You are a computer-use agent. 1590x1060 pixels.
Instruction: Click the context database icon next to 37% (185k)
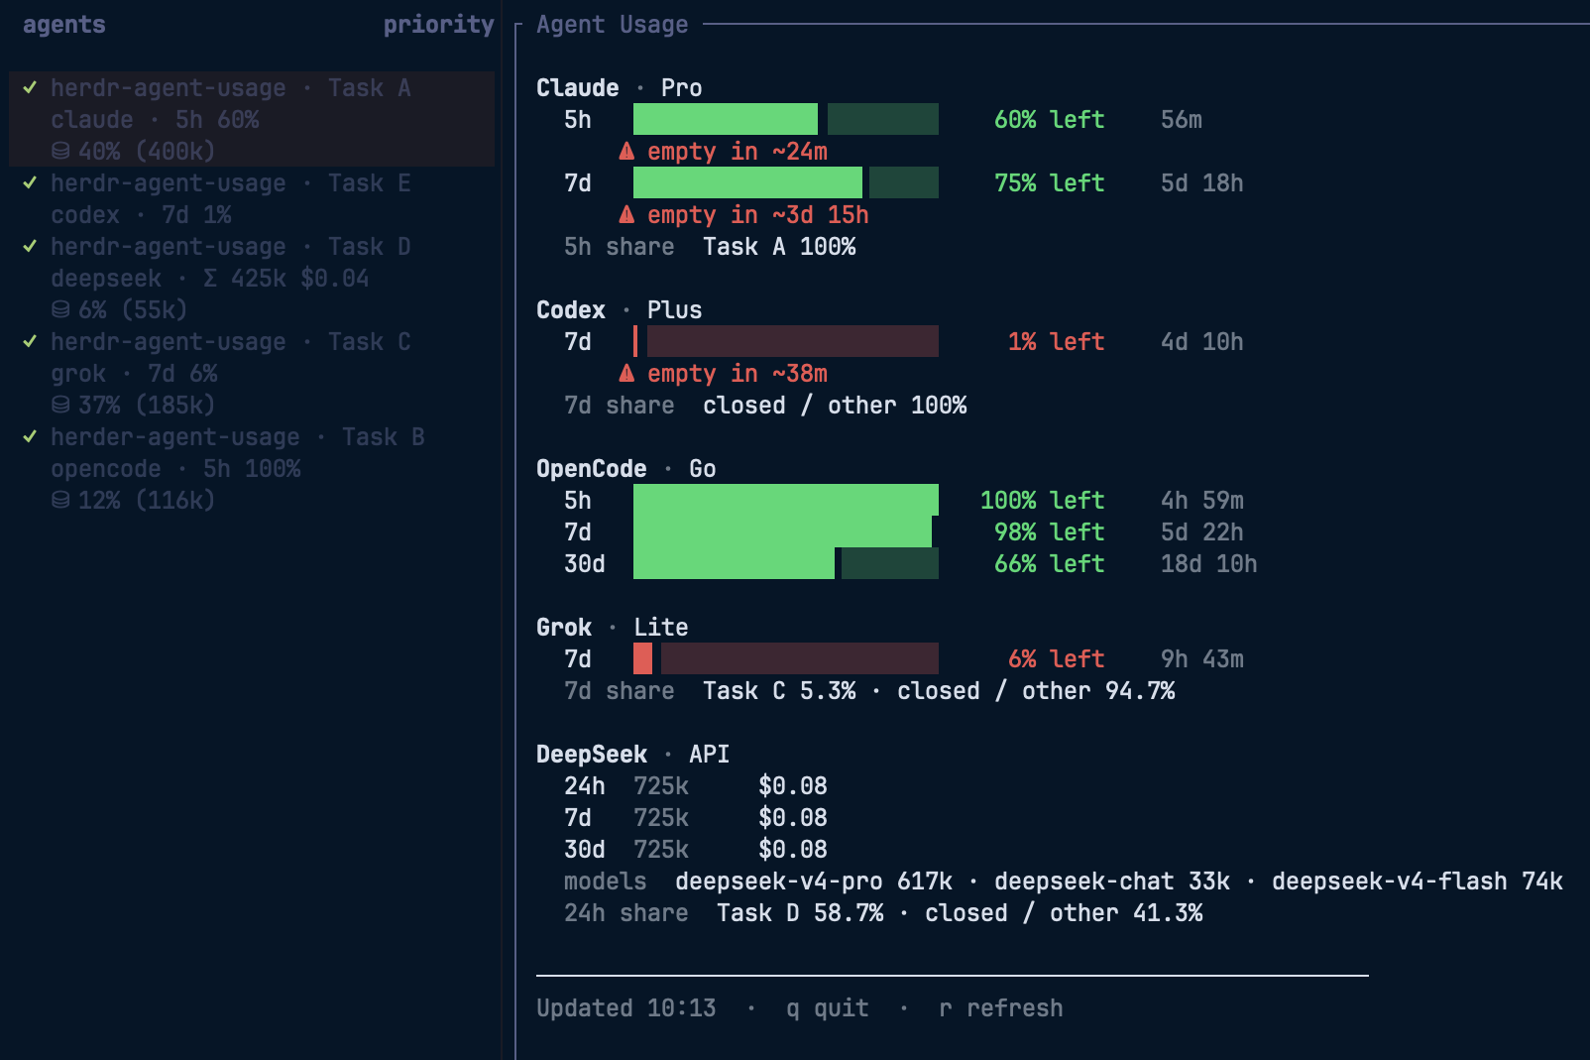tap(60, 405)
